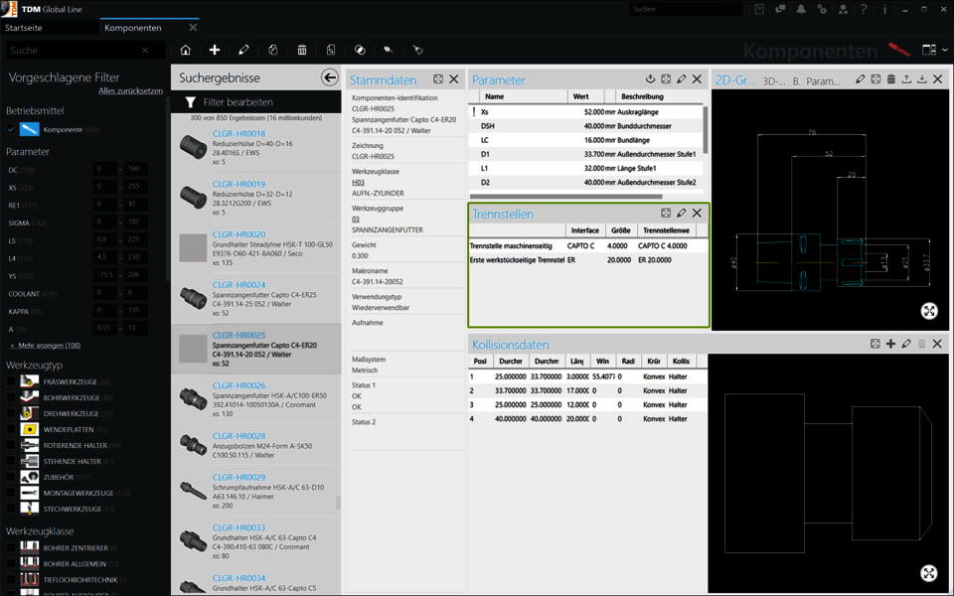Viewport: 954px width, 596px height.
Task: Open component CLGR-HR0024 link
Action: 238,284
